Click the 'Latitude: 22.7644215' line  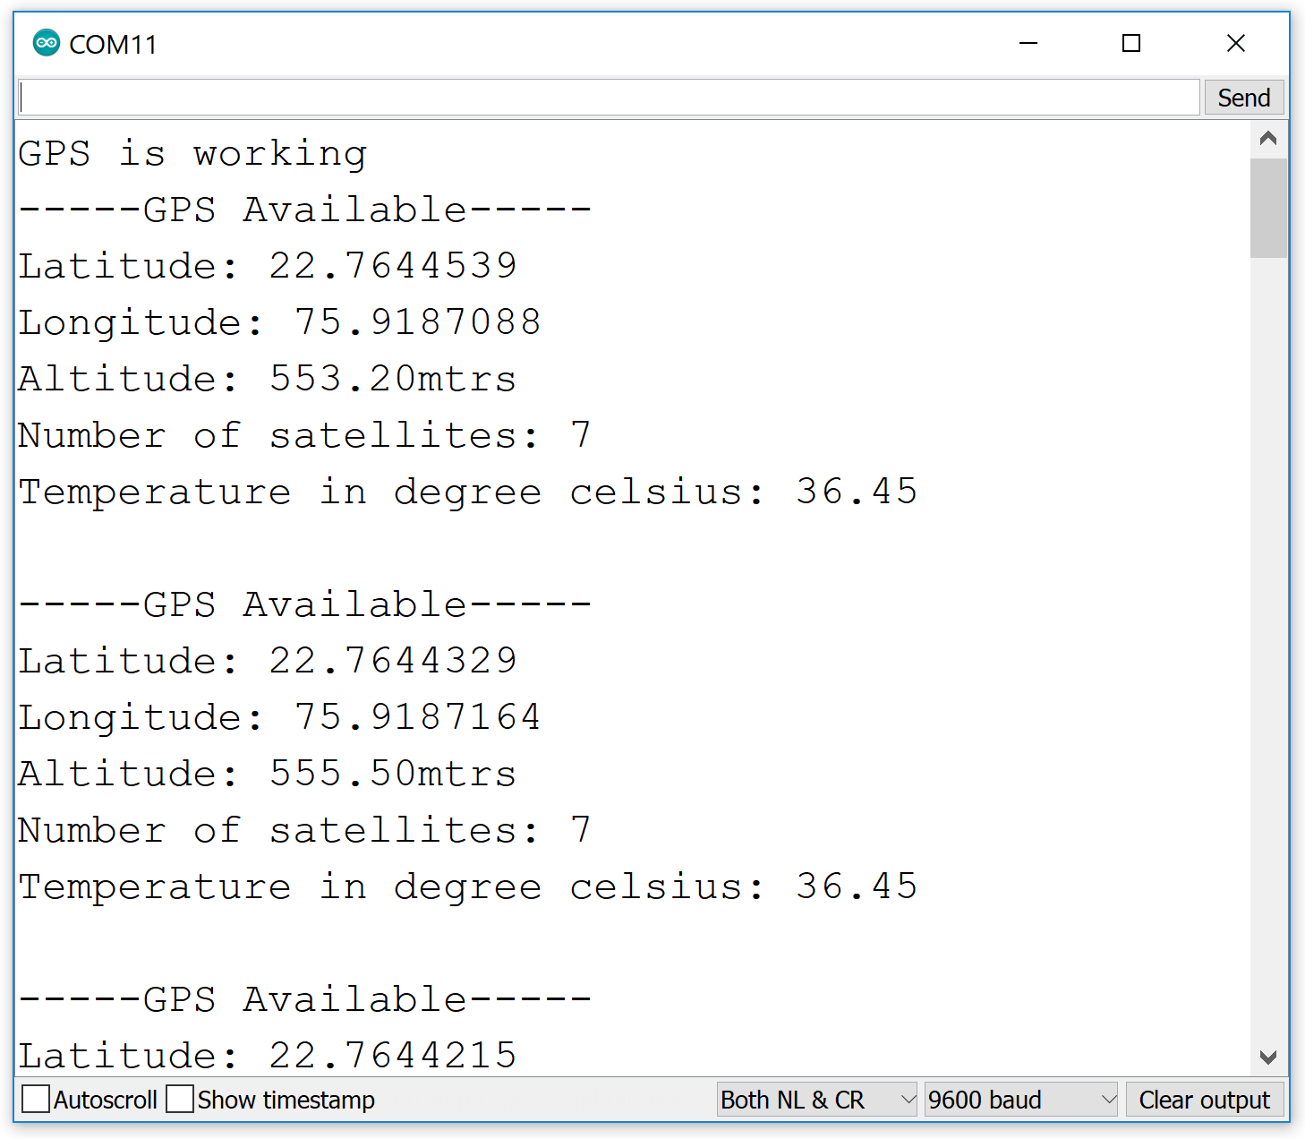[268, 1056]
